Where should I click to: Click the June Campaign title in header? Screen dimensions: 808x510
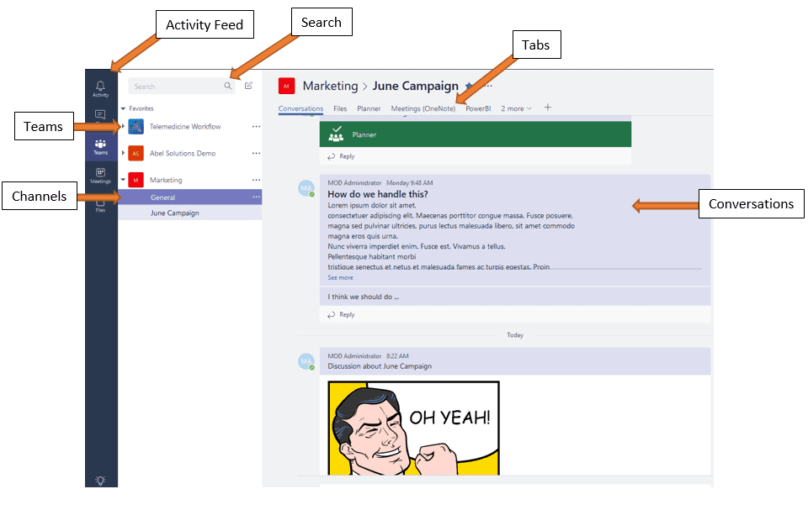tap(415, 86)
